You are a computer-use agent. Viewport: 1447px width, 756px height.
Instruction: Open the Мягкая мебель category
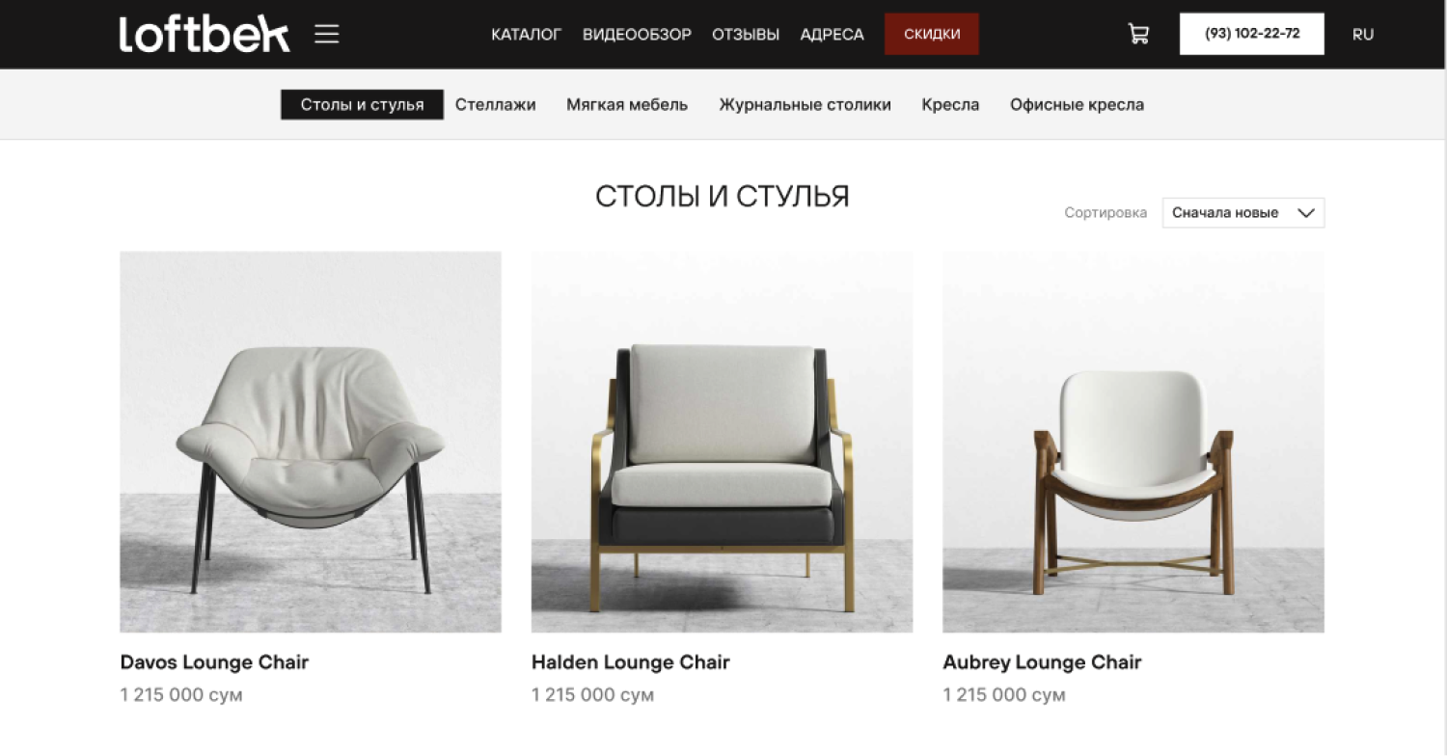(627, 104)
